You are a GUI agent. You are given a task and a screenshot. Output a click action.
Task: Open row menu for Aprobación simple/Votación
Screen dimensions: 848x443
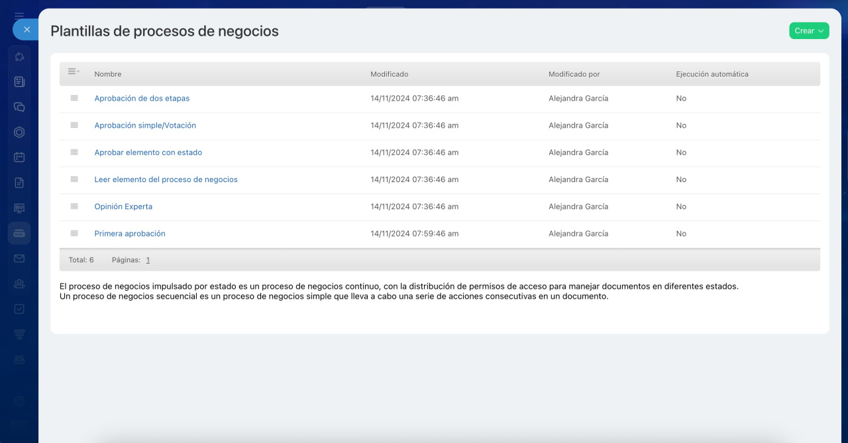coord(74,125)
